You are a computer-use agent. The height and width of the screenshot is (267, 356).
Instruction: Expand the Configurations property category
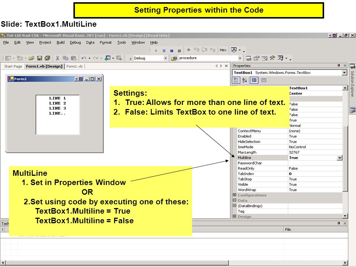[x=234, y=195]
